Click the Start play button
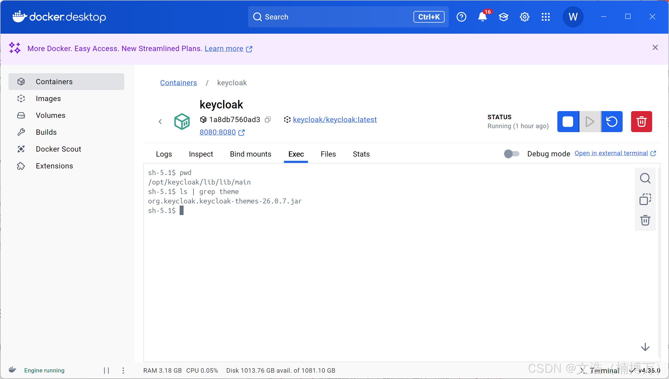 click(x=590, y=122)
